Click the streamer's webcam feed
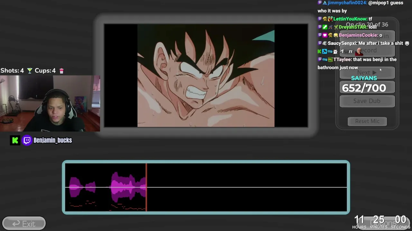Viewport: 412px width, 231px height. click(50, 103)
